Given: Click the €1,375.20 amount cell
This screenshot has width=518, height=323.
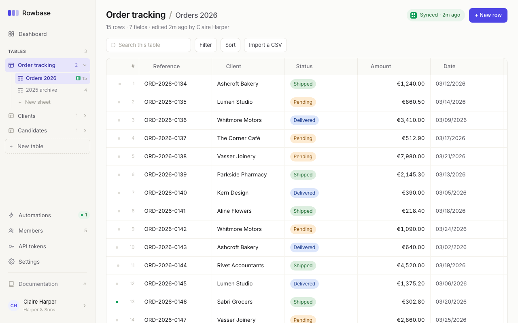Looking at the screenshot, I should pos(394,284).
